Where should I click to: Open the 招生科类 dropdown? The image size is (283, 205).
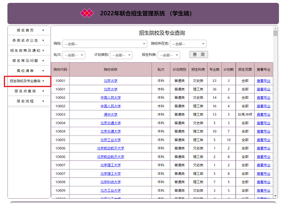[169, 55]
